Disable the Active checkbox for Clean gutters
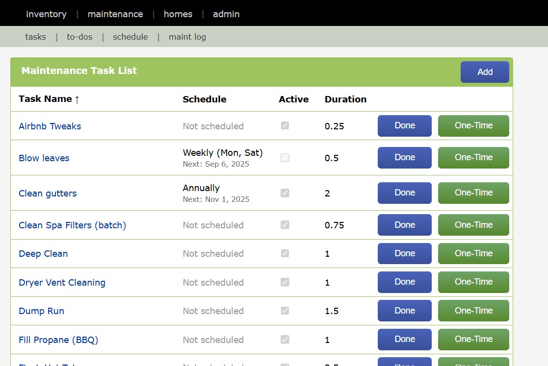This screenshot has height=366, width=548. click(x=285, y=193)
